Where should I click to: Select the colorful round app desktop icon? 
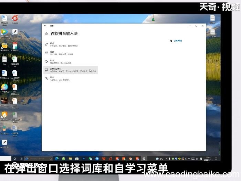click(x=4, y=88)
